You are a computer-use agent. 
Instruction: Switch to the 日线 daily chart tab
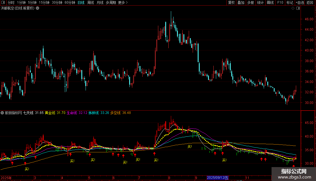point(81,3)
